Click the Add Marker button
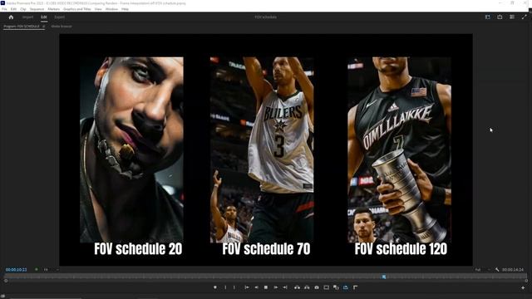The image size is (532, 299). pos(215,287)
